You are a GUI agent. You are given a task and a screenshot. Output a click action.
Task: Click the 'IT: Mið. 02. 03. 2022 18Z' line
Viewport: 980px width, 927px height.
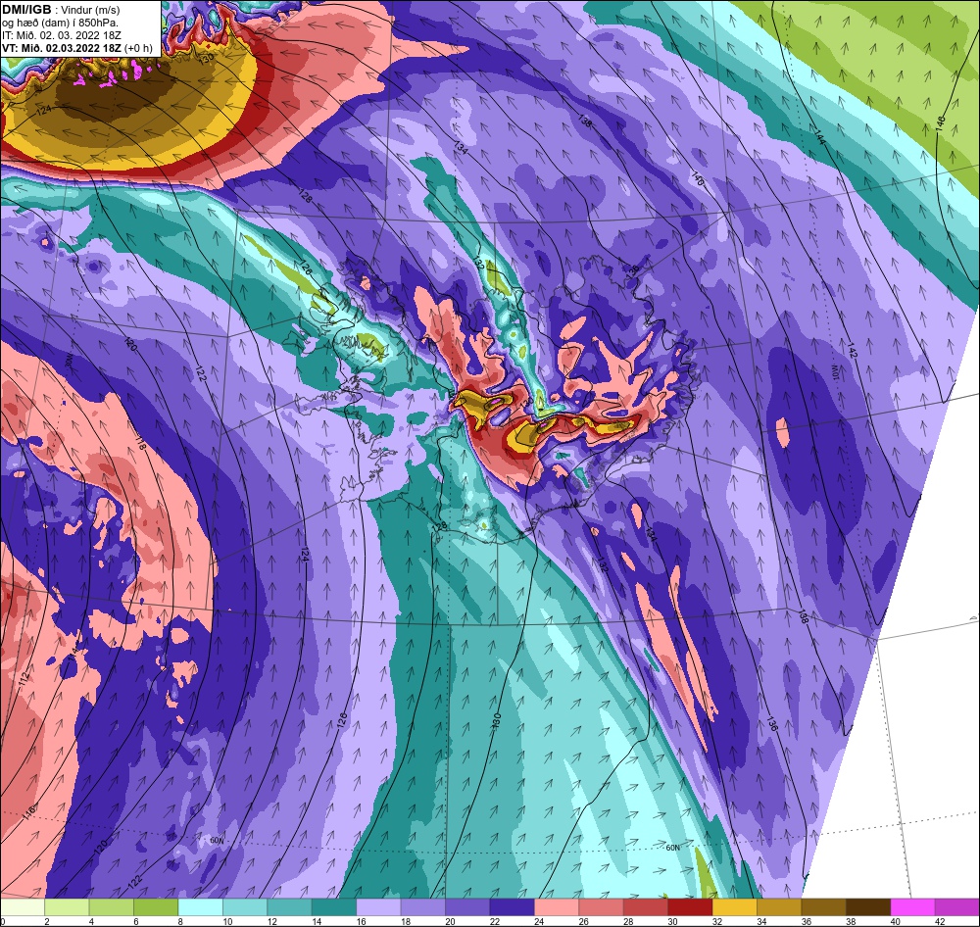coord(61,35)
